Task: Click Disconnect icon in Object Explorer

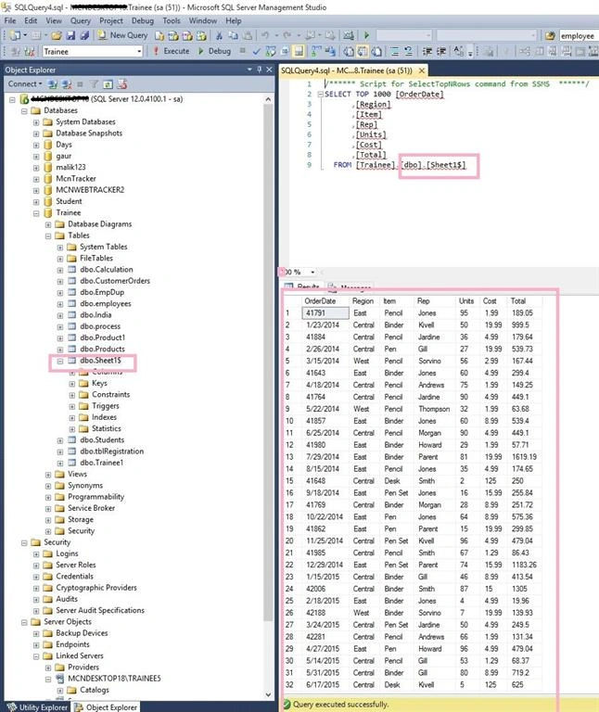Action: coord(67,84)
